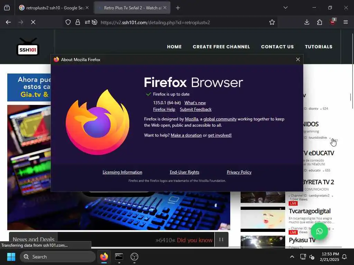This screenshot has height=265, width=354.
Task: Show site security padlock info
Action: coord(78,22)
